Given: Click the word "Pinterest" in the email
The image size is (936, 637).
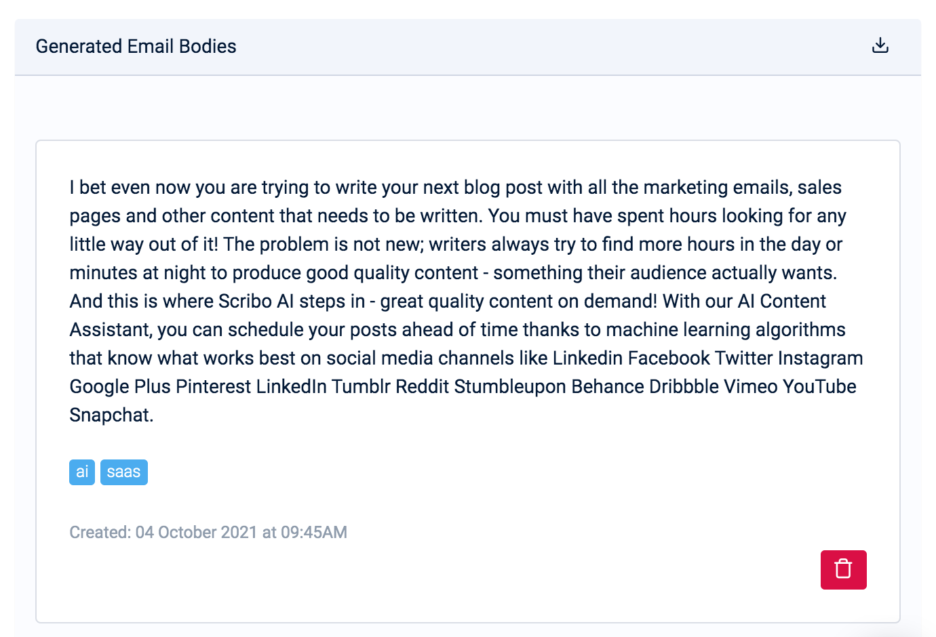Looking at the screenshot, I should pos(213,386).
